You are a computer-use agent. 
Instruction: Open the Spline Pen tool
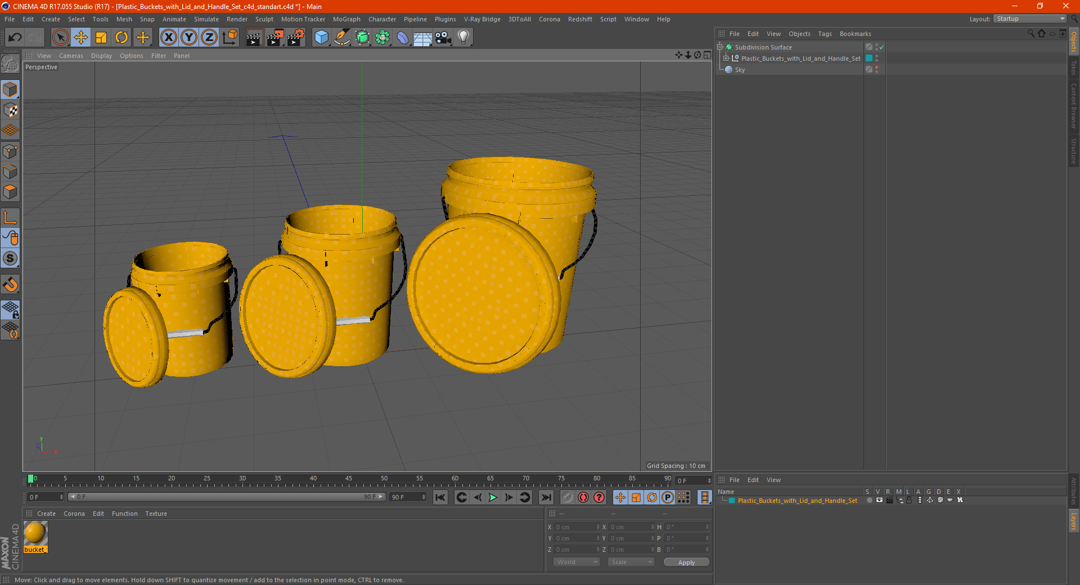coord(341,38)
